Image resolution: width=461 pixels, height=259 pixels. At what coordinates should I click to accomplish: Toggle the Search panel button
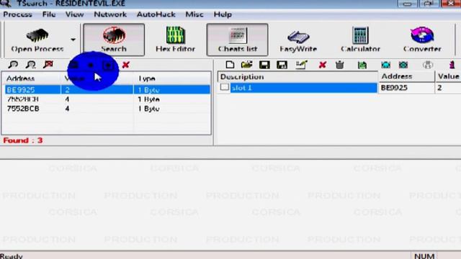tap(114, 40)
